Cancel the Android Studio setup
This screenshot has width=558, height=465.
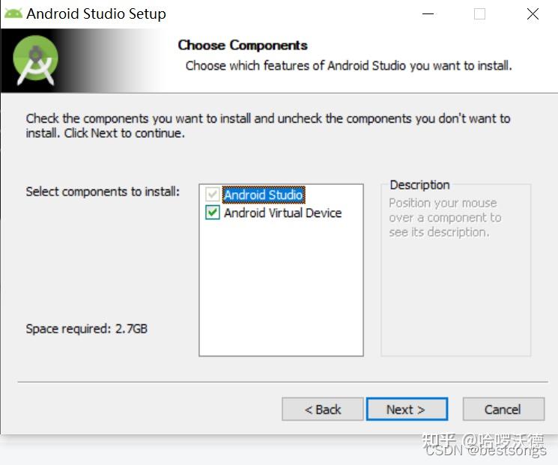pyautogui.click(x=502, y=410)
